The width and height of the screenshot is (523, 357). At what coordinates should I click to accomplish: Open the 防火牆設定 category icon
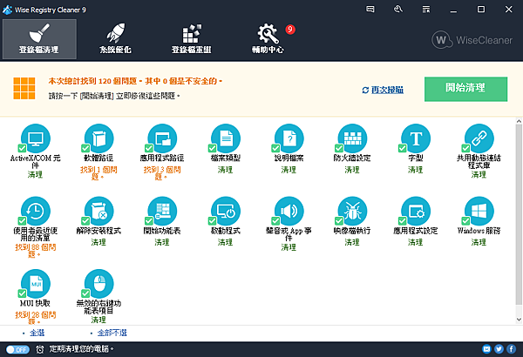coord(352,138)
